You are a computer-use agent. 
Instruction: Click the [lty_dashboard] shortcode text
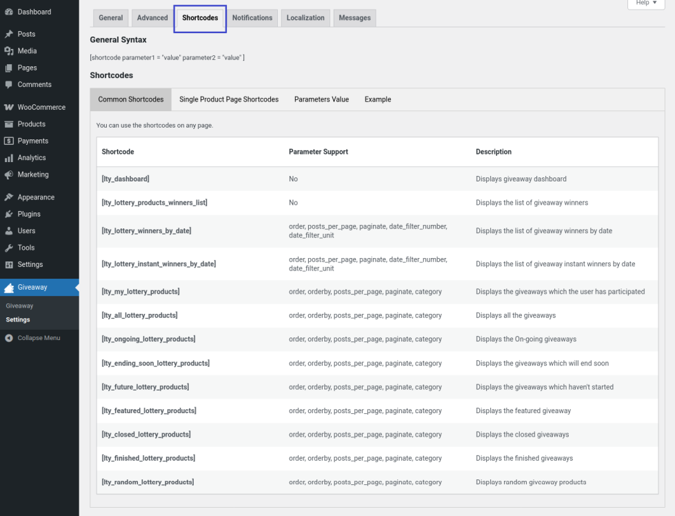point(125,179)
